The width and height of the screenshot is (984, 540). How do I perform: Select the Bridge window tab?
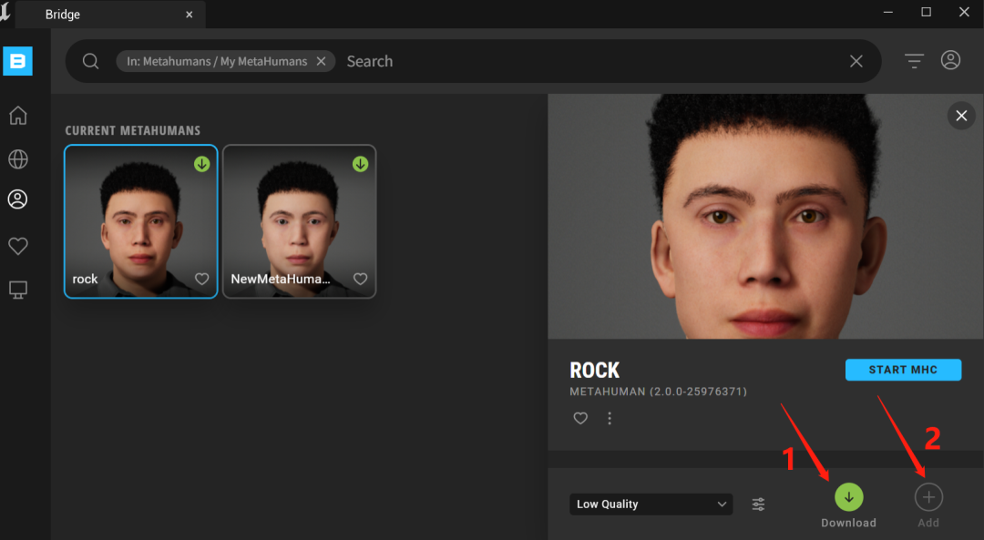click(110, 15)
